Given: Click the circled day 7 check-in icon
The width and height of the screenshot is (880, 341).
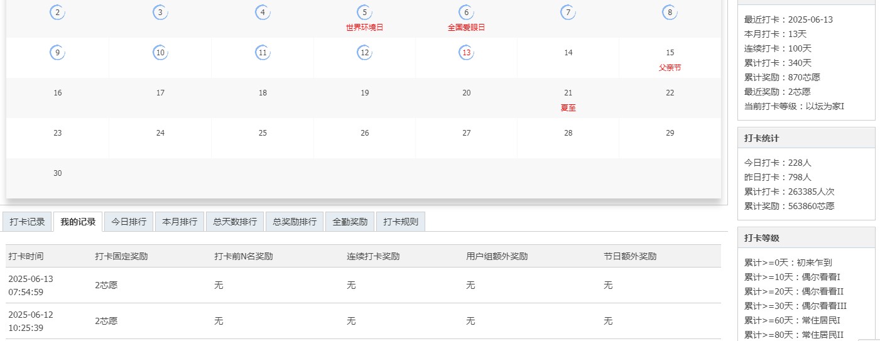Looking at the screenshot, I should click(x=568, y=13).
